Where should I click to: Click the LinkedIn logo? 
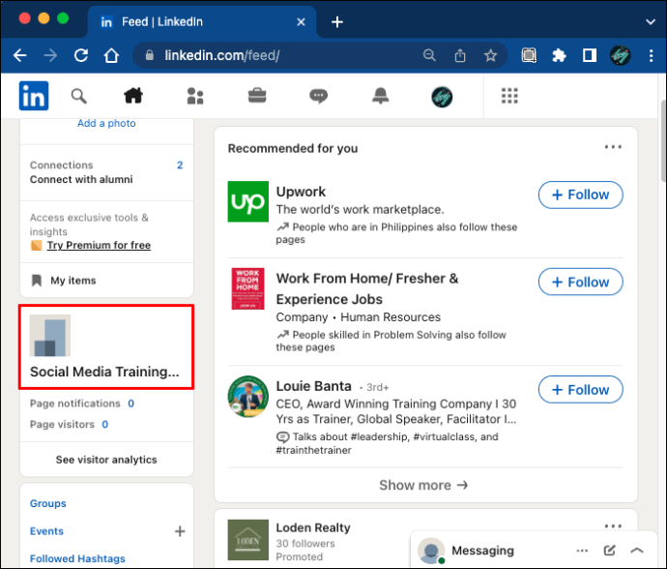(x=34, y=95)
